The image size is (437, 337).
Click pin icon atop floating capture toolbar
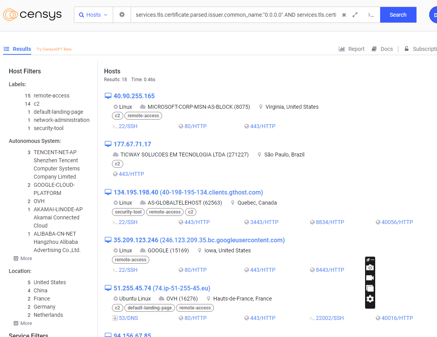[368, 260]
